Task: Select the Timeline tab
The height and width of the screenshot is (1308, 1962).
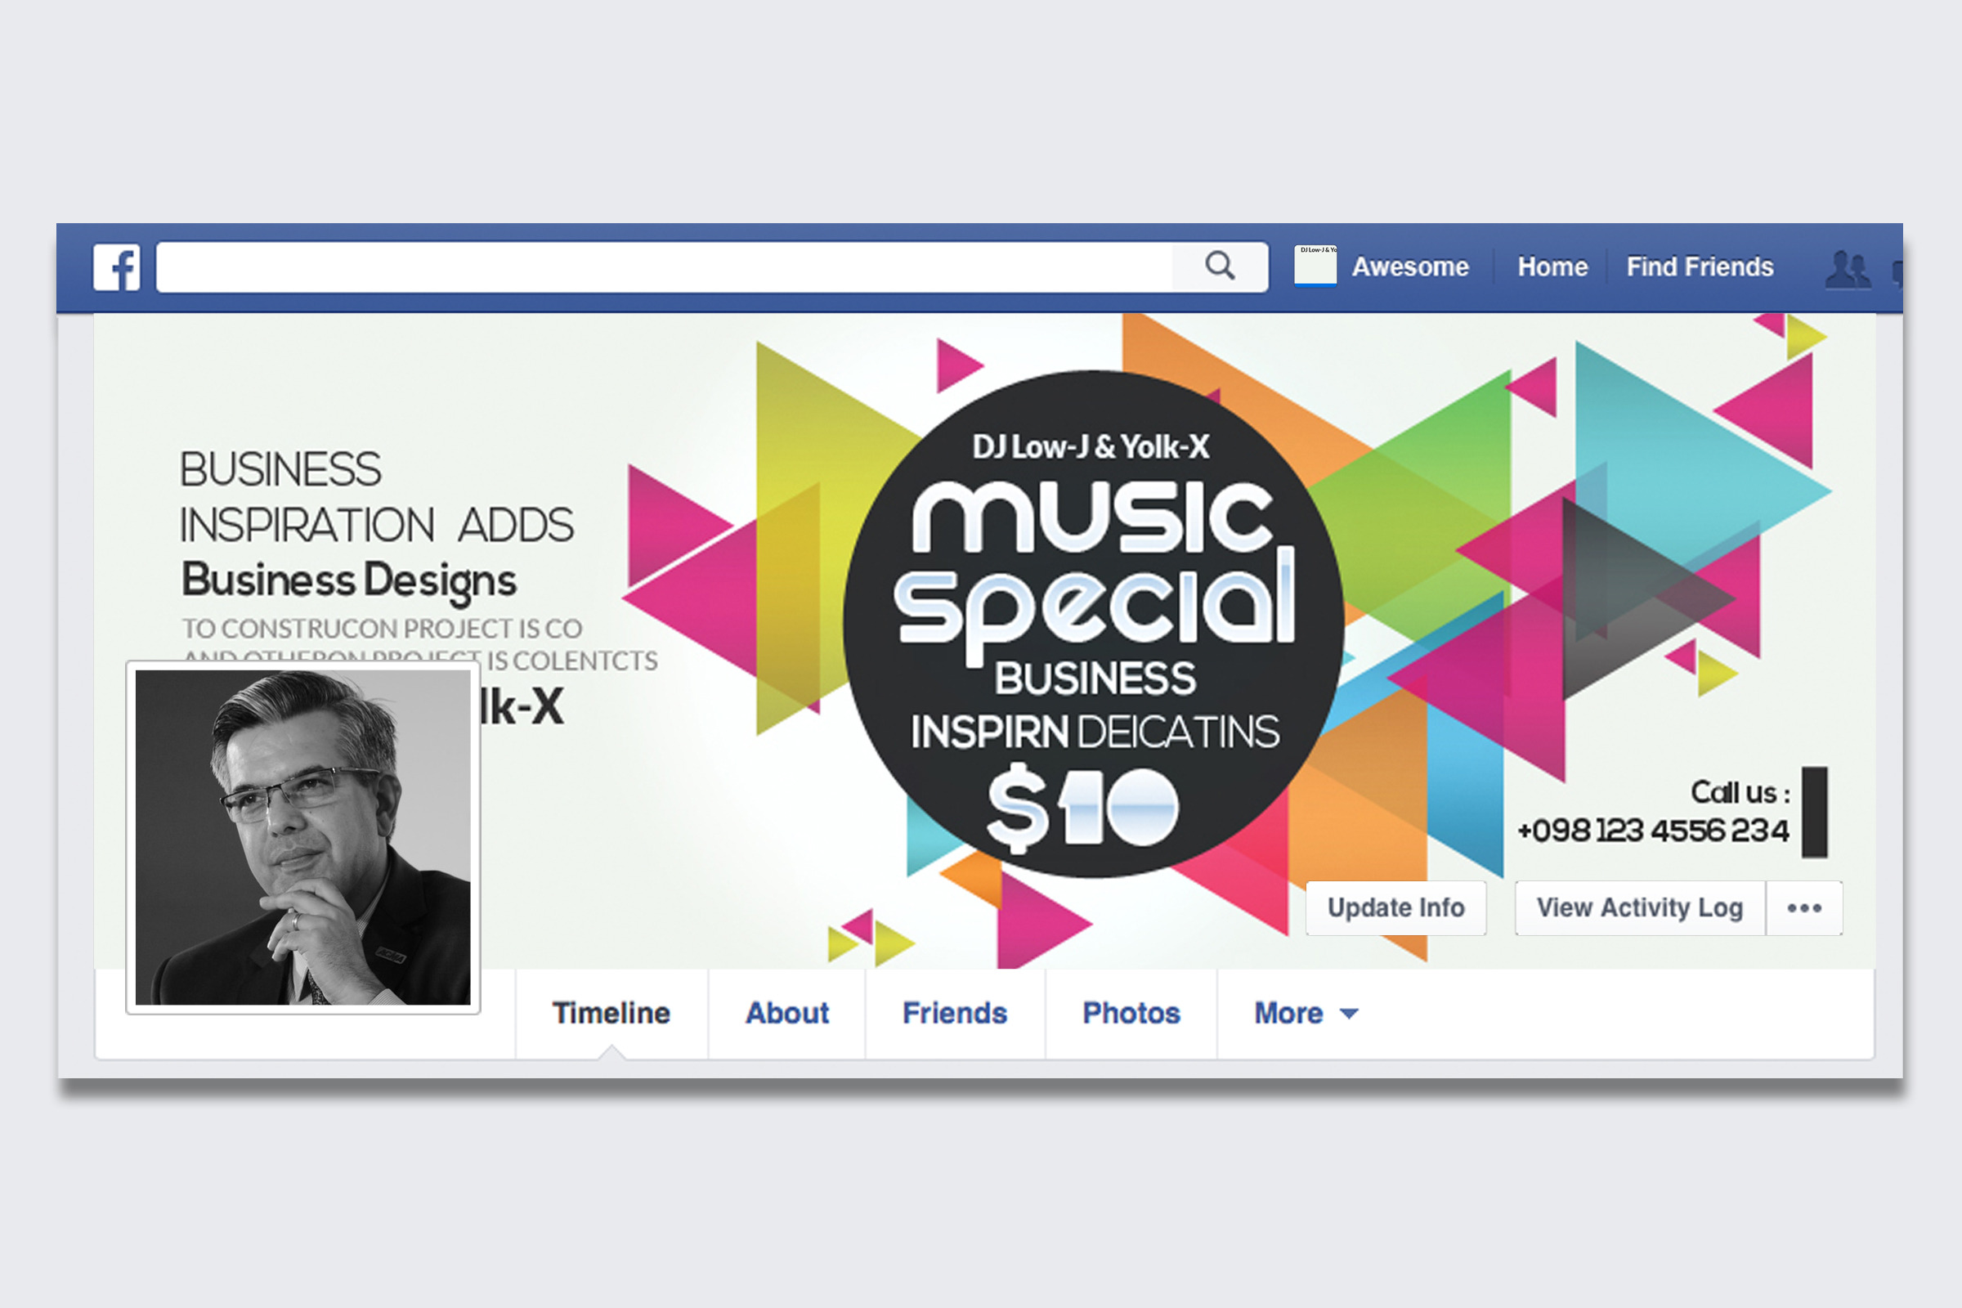Action: point(611,1014)
